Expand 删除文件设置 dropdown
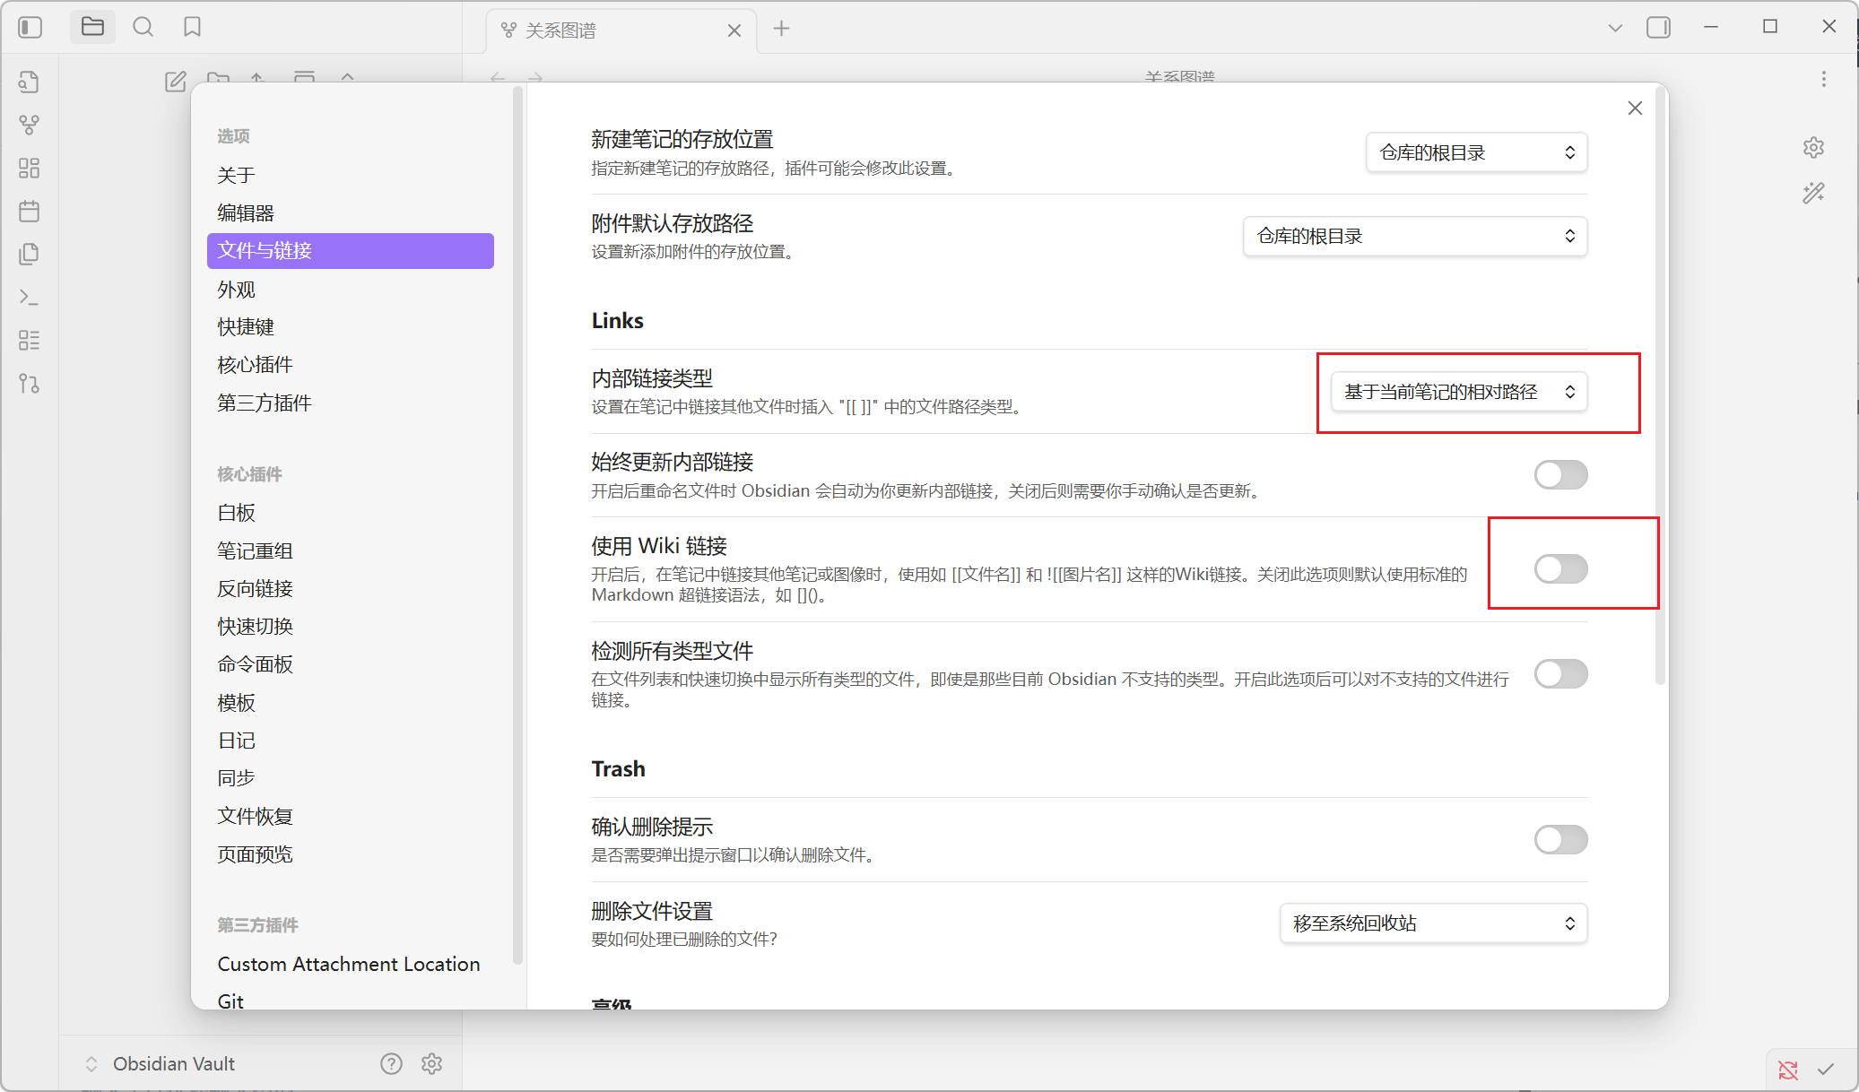Image resolution: width=1859 pixels, height=1092 pixels. [1432, 923]
